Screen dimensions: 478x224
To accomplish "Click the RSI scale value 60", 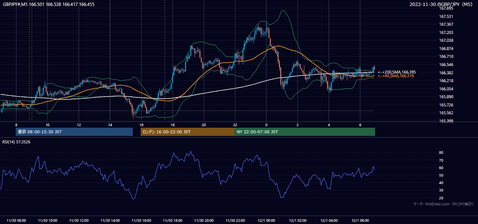I will [x=441, y=168].
